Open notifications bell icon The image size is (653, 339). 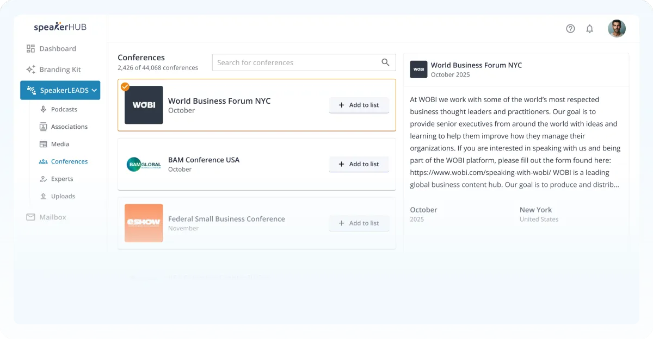coord(589,29)
